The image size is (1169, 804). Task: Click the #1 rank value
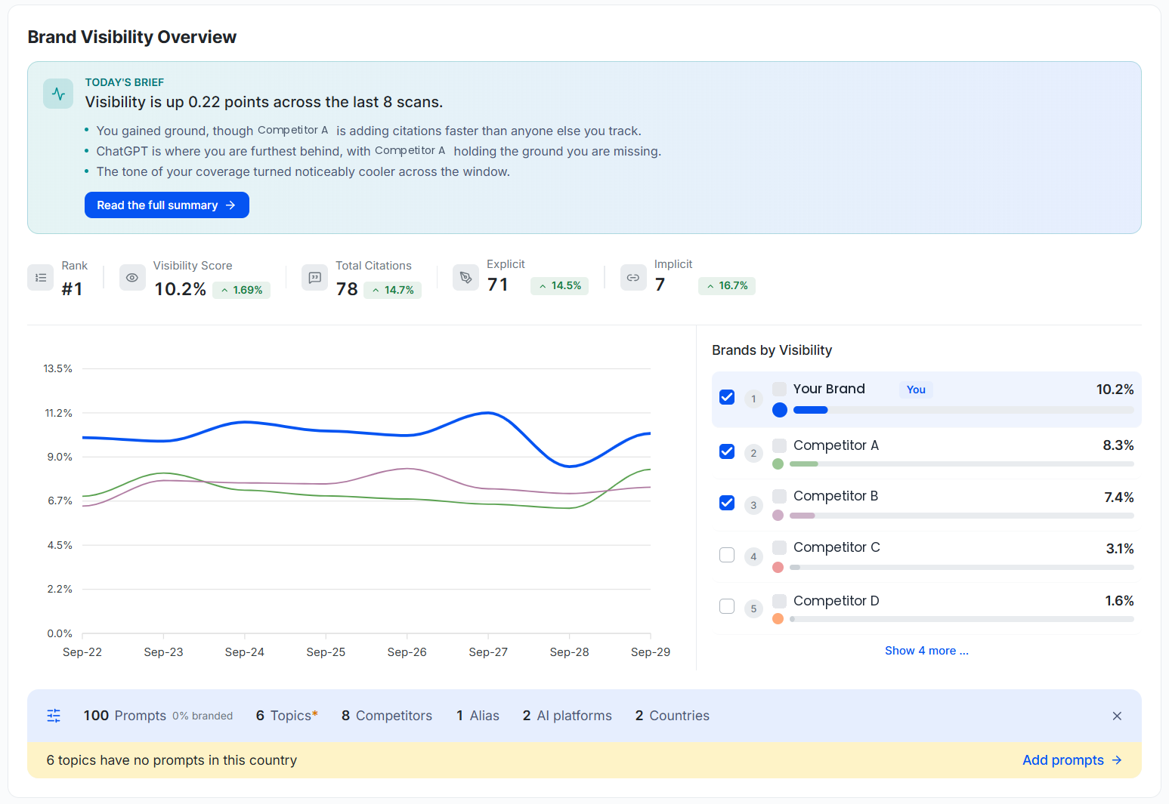click(72, 289)
